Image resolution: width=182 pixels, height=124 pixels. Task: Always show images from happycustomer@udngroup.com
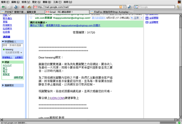[73, 25]
